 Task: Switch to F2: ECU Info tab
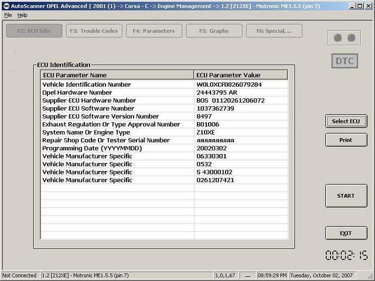pos(34,31)
